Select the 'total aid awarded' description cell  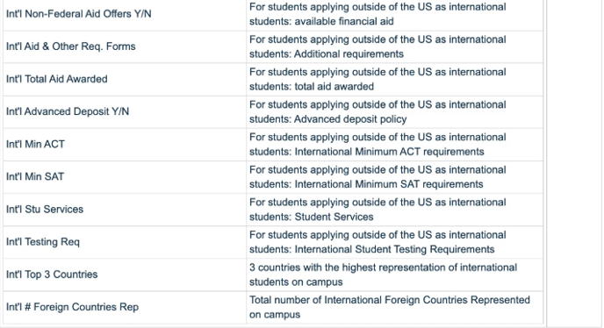(395, 79)
